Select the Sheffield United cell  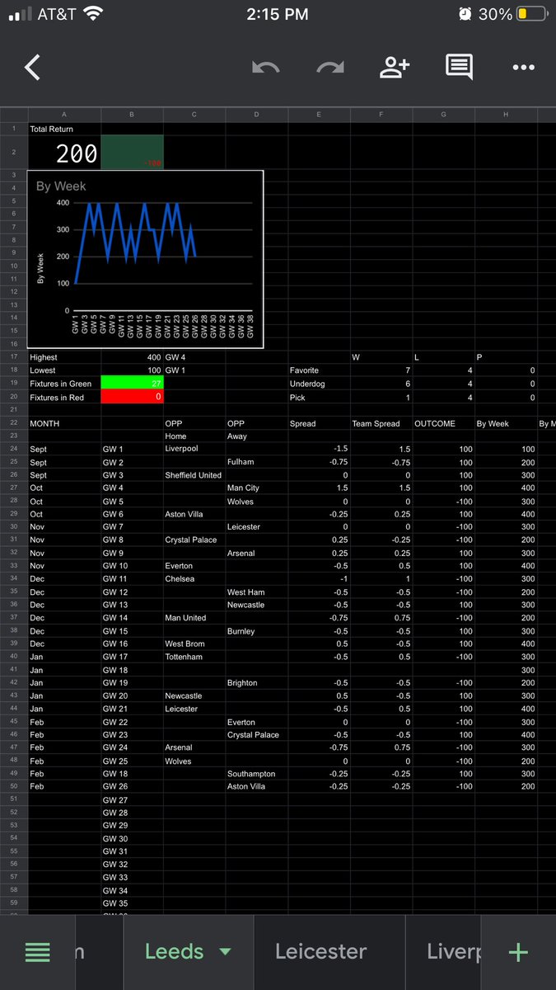(194, 475)
